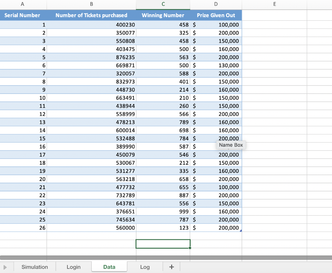This screenshot has height=273, width=332.
Task: Click the sheet navigation arrow at bottom left
Action: (5, 267)
